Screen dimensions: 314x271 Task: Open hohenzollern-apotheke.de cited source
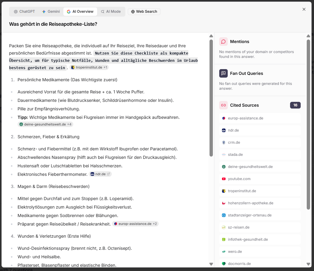260,203
